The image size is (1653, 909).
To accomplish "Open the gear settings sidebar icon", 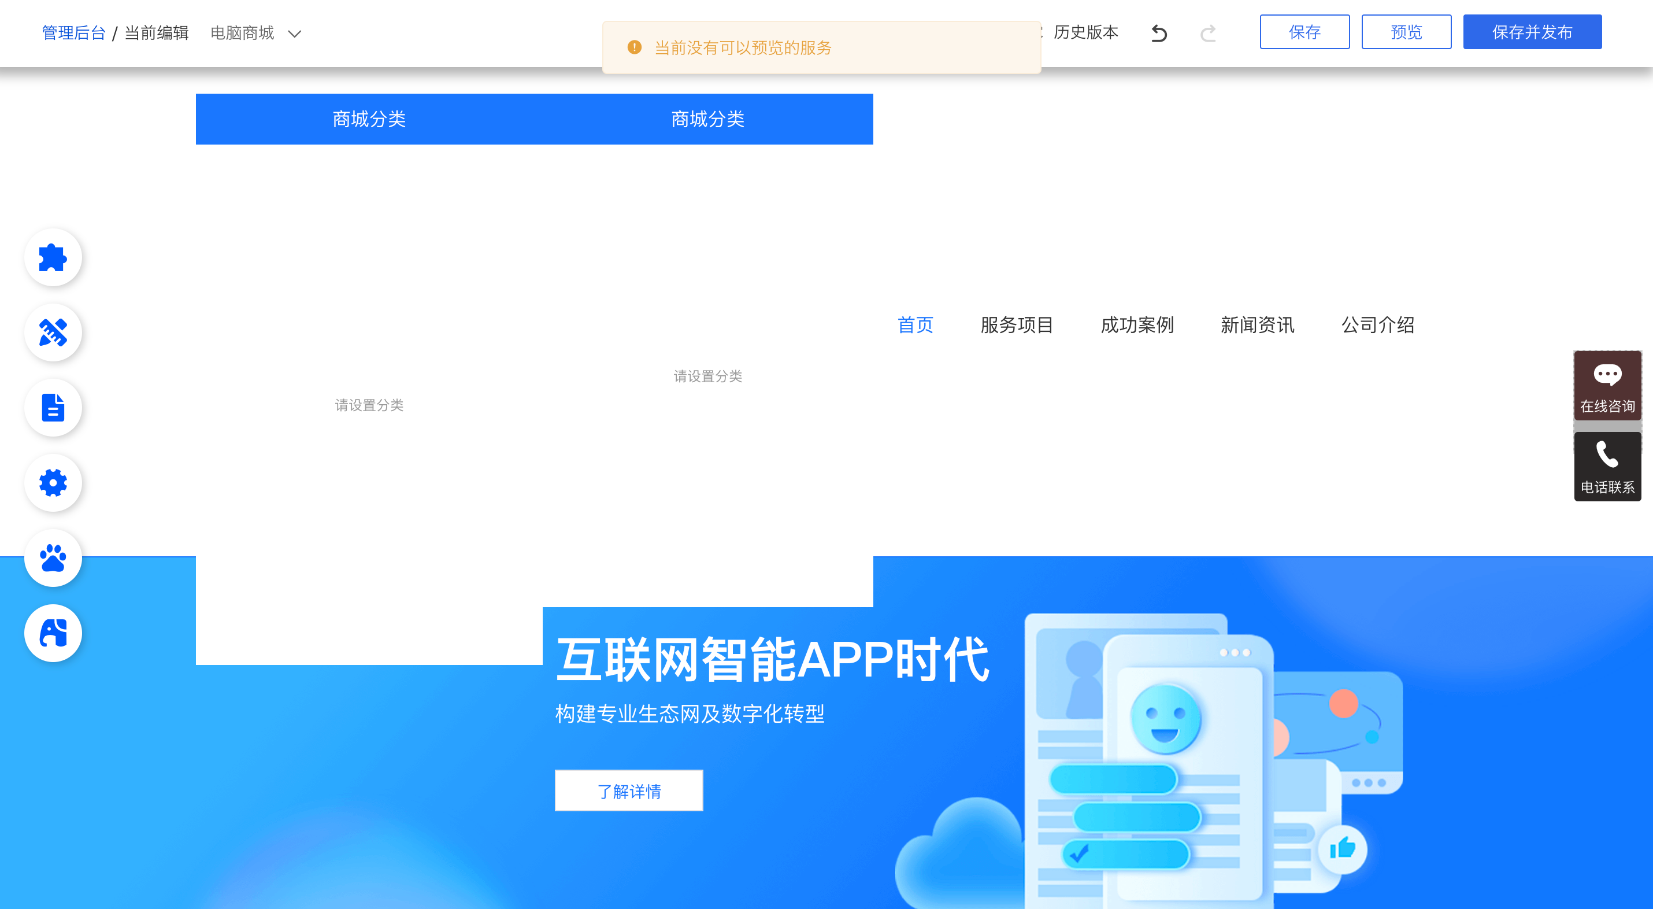I will coord(53,483).
